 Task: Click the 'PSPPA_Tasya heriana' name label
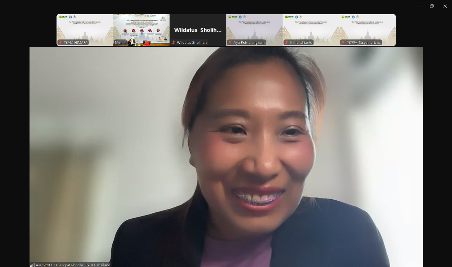click(363, 42)
